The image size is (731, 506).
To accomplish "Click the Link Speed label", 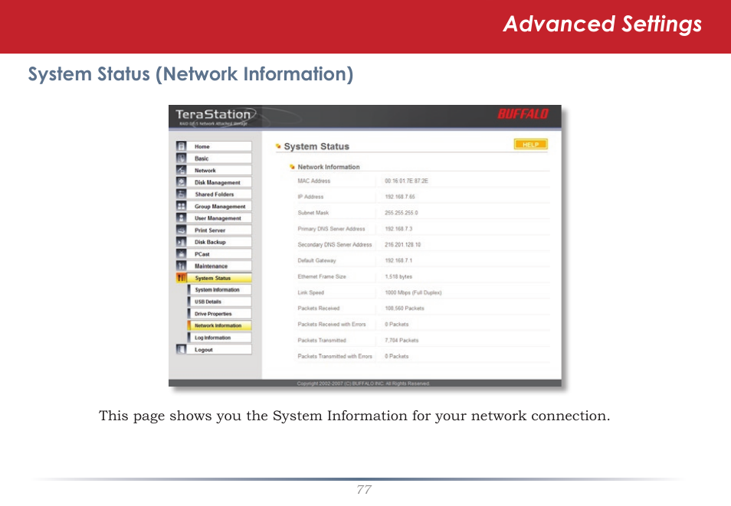I will pos(310,292).
